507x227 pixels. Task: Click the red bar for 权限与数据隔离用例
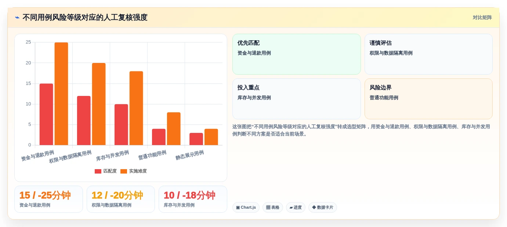tap(84, 121)
